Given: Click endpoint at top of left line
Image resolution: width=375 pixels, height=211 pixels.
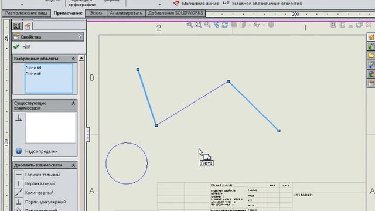Looking at the screenshot, I should 138,69.
